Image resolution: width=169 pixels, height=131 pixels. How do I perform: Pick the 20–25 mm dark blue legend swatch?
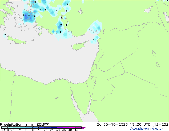pyautogui.click(x=47, y=128)
